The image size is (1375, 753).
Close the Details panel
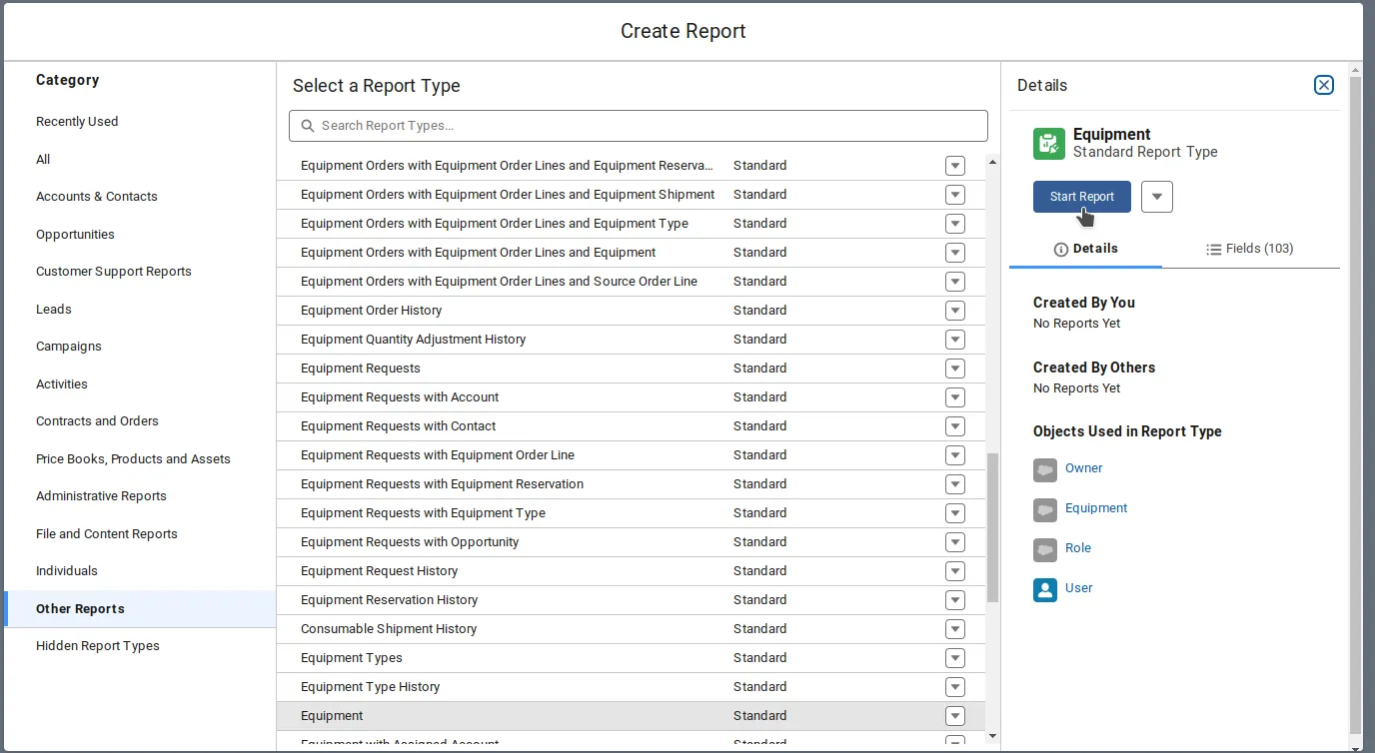(1324, 85)
